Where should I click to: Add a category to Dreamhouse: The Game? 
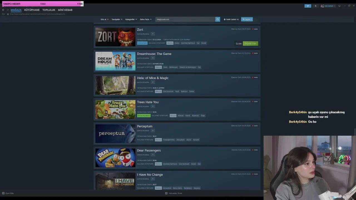(x=153, y=58)
